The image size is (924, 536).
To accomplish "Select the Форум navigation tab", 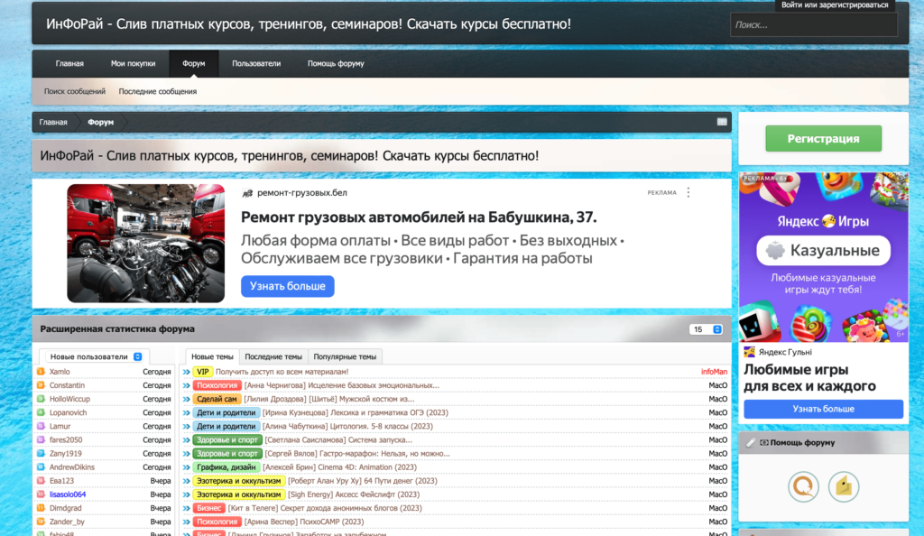I will pos(194,63).
